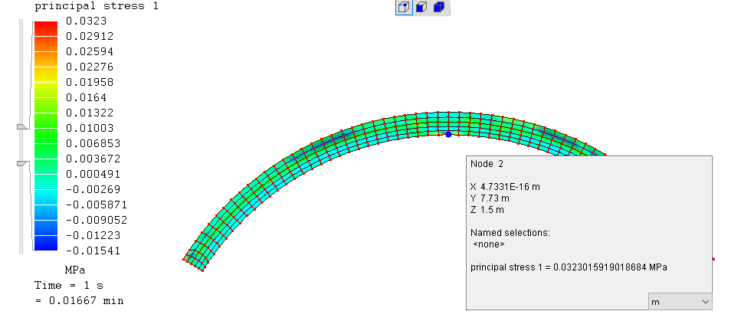
Task: Click the dark blue band of the legend
Action: 46,243
